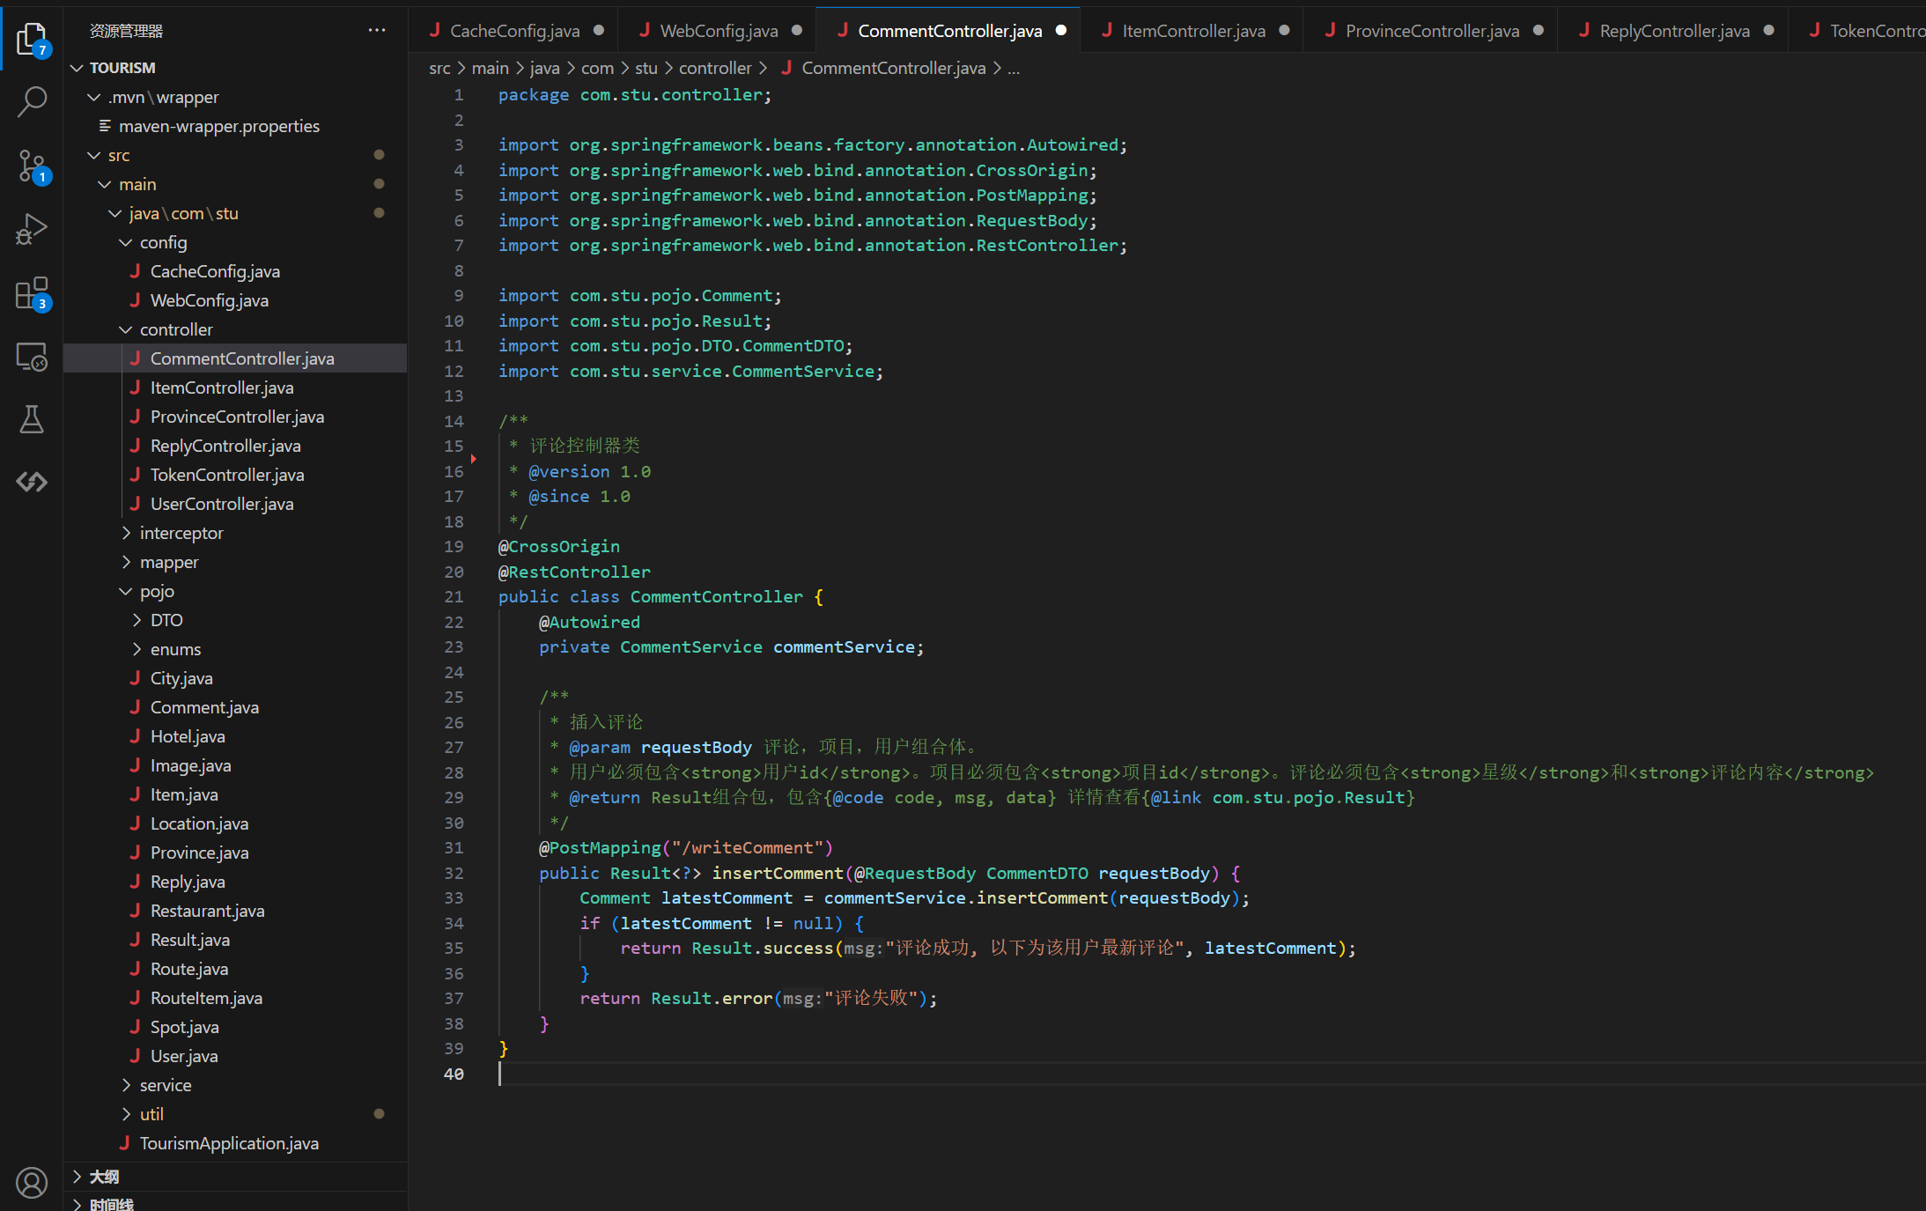Switch to WebConfig.java tab
1926x1211 pixels.
tap(718, 31)
